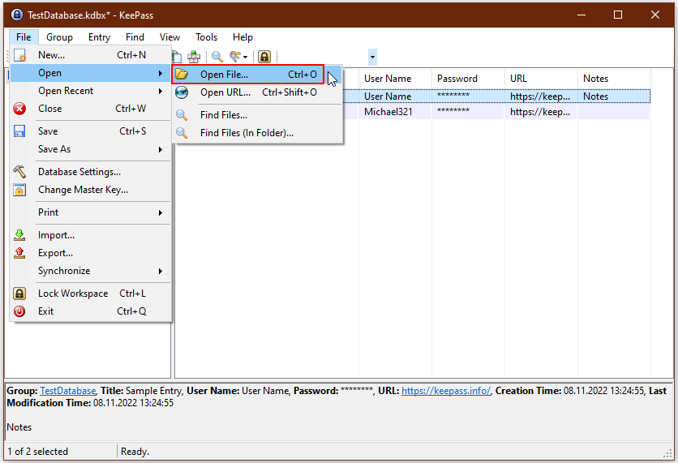Click the quick search box in toolbar
678x463 pixels.
click(325, 57)
